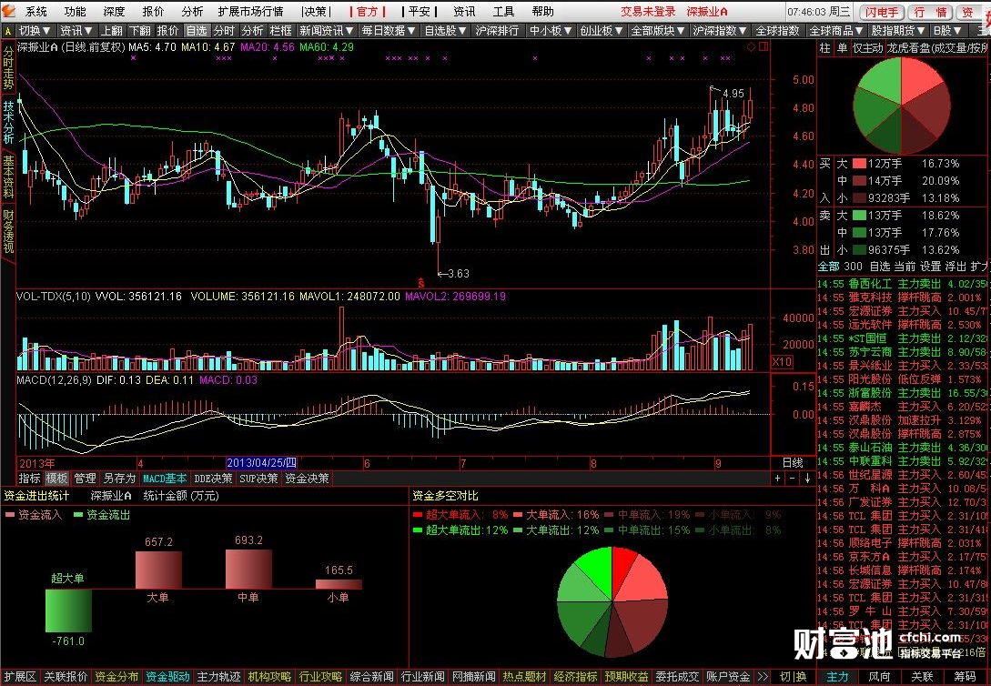Select the MACD基本 template tab

click(165, 479)
